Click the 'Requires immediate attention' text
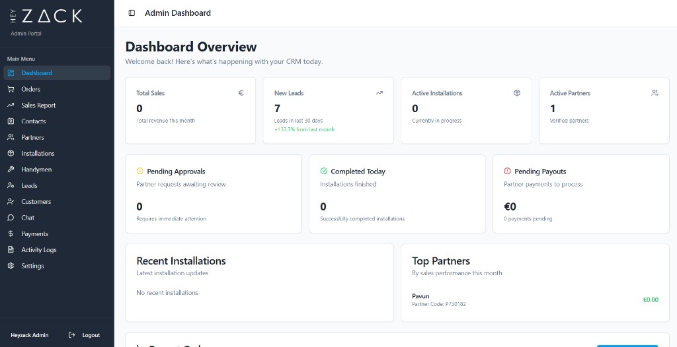 pos(171,218)
